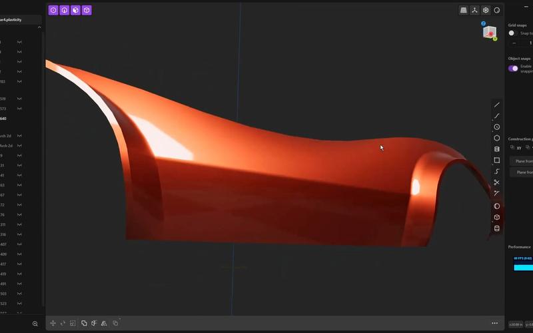The image size is (533, 333).
Task: Click the second Plane from button
Action: click(522, 172)
